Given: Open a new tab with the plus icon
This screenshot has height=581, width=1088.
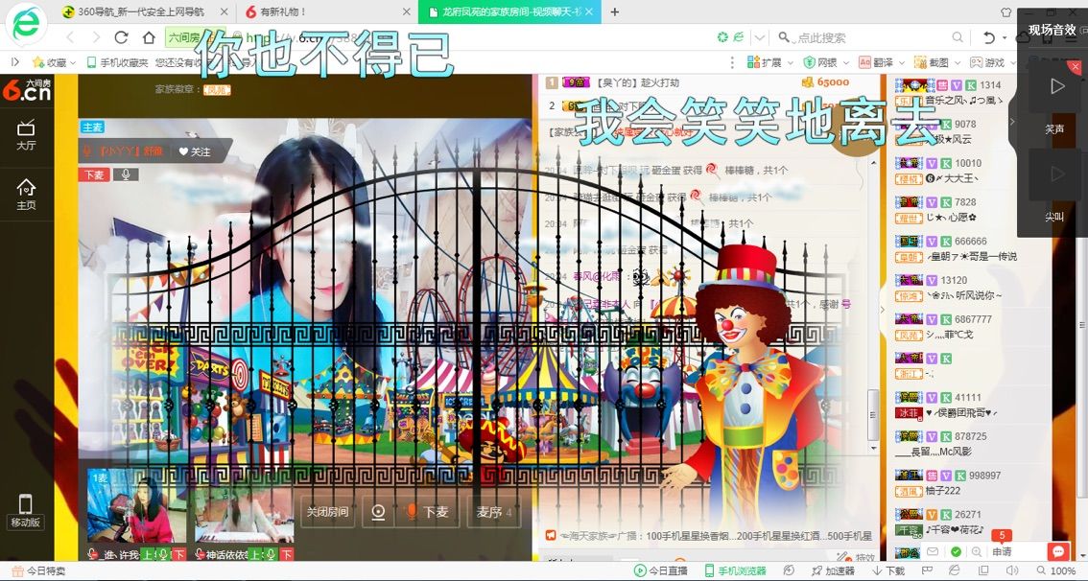Looking at the screenshot, I should [x=615, y=12].
